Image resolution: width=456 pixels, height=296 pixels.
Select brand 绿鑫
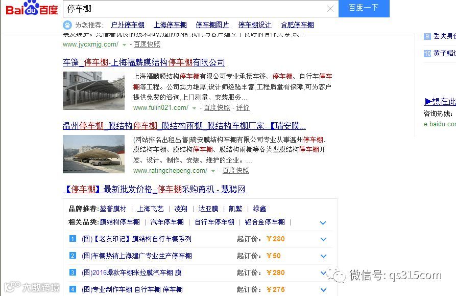[259, 209]
